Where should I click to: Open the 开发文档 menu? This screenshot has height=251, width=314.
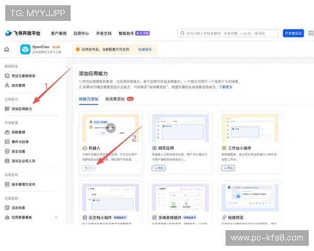coord(104,33)
